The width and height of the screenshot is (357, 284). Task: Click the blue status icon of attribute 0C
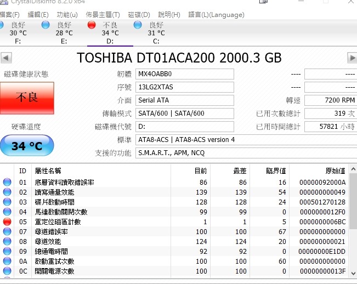pyautogui.click(x=7, y=271)
